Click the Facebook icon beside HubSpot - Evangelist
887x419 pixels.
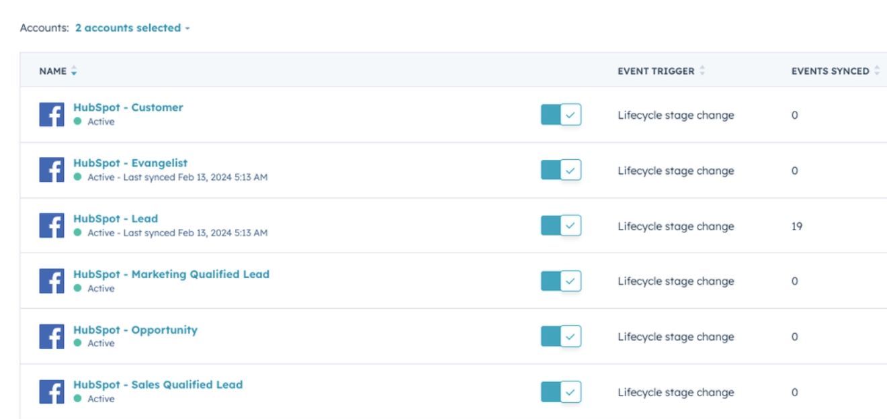pos(52,171)
